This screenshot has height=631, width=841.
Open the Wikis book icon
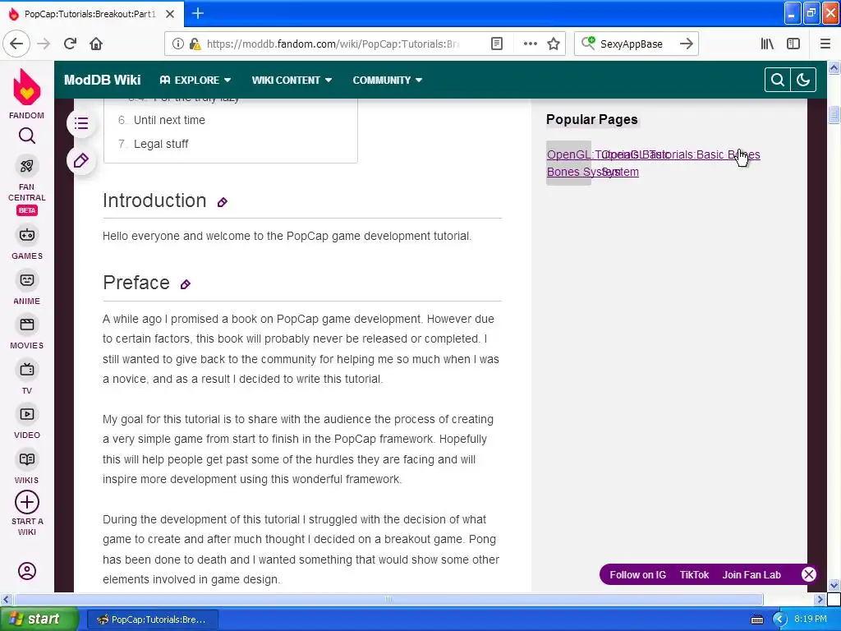coord(27,459)
